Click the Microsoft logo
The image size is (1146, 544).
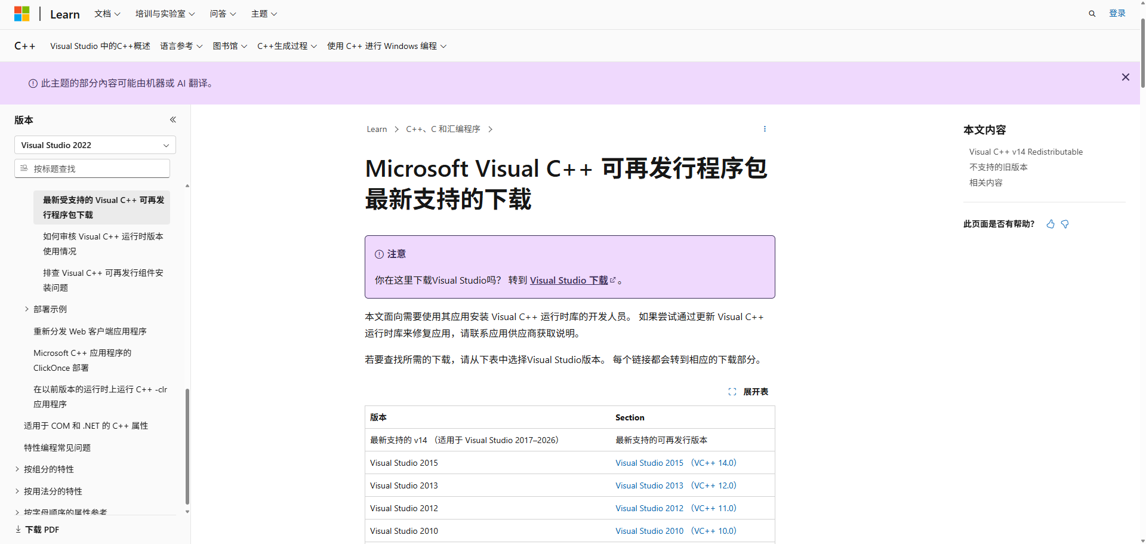tap(22, 14)
